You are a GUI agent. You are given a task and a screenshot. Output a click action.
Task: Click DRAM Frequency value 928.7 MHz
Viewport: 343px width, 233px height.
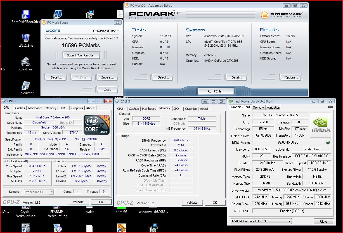181,141
